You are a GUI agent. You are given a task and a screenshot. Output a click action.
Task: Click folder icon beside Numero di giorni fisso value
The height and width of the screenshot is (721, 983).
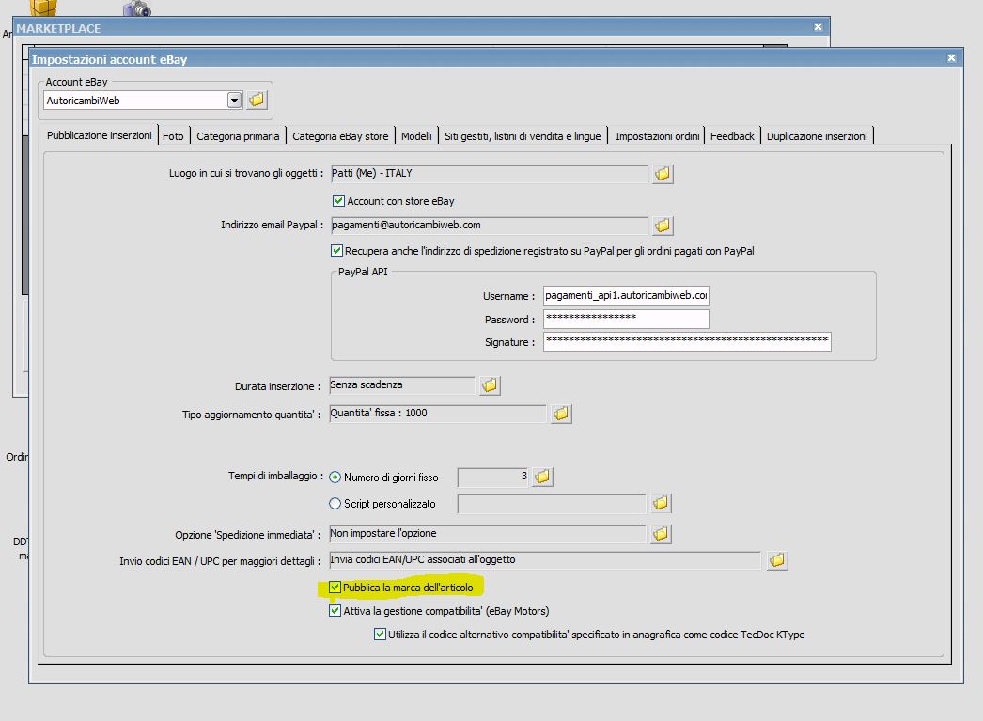pyautogui.click(x=542, y=477)
